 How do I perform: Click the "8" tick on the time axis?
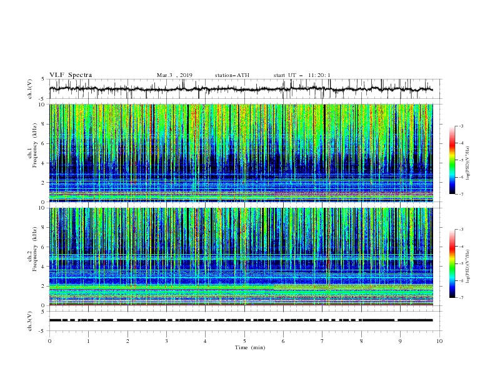(x=361, y=341)
